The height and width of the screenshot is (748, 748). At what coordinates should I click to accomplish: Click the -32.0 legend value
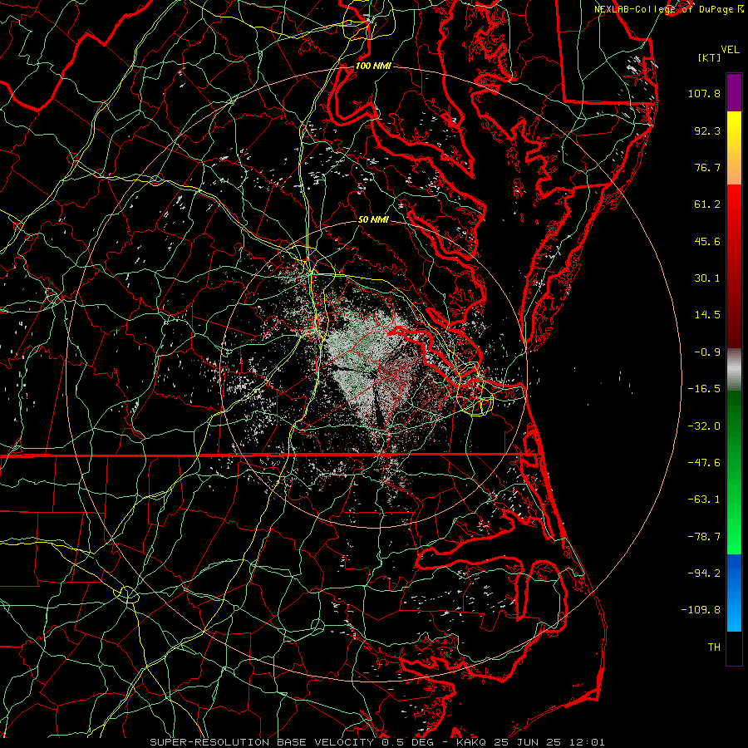[704, 426]
